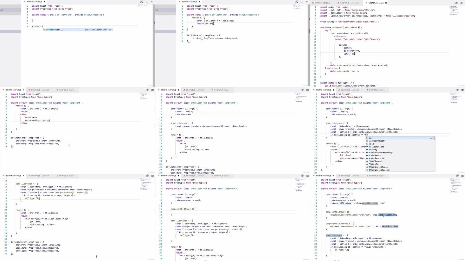Click Split Editor icon in axios sagas frame

(x=462, y=3)
